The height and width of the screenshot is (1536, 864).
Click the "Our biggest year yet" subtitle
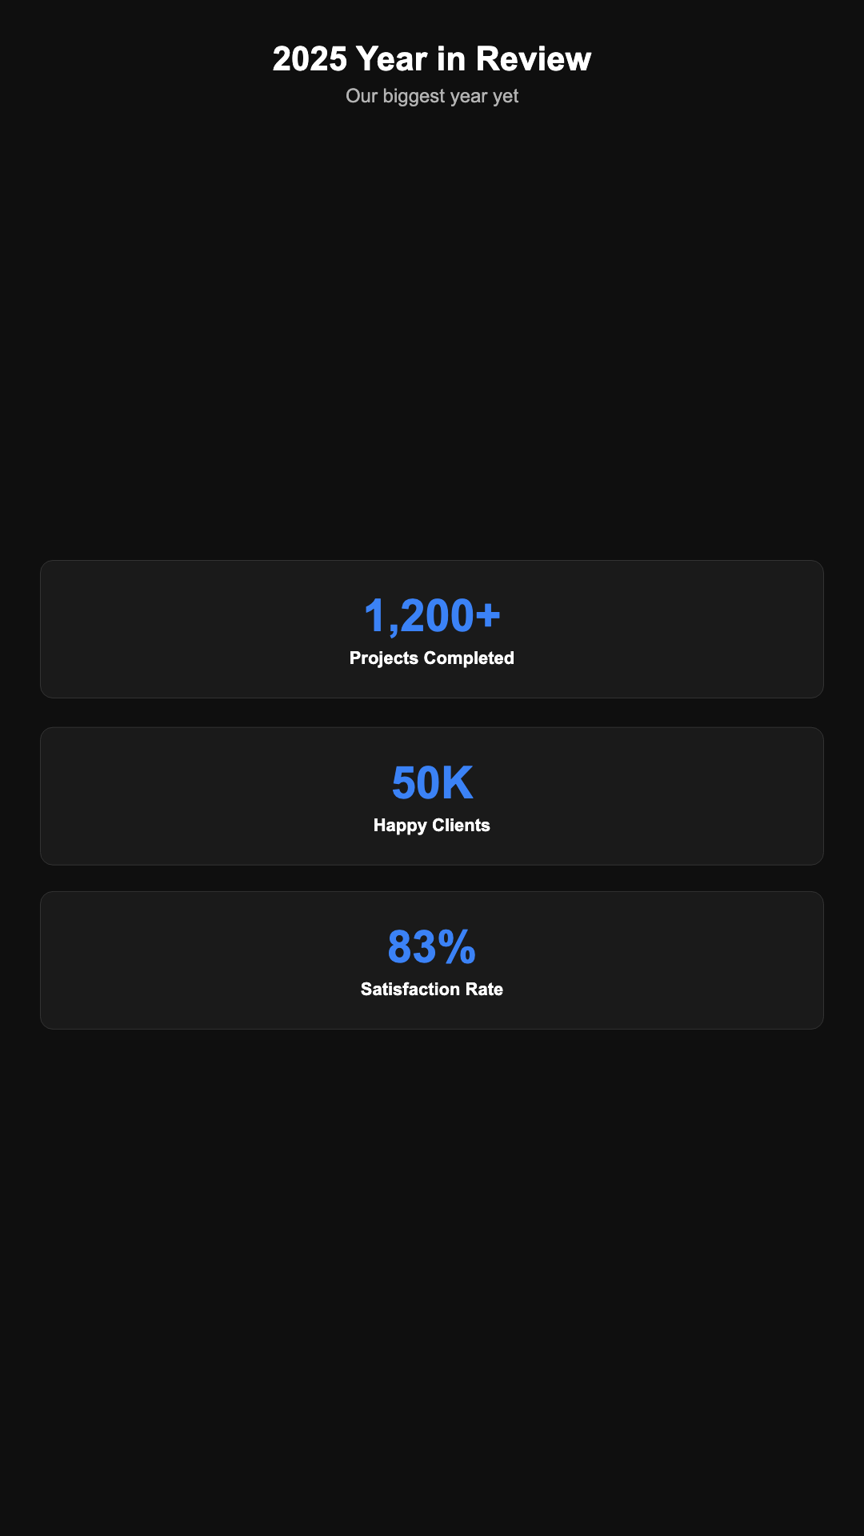[x=432, y=96]
